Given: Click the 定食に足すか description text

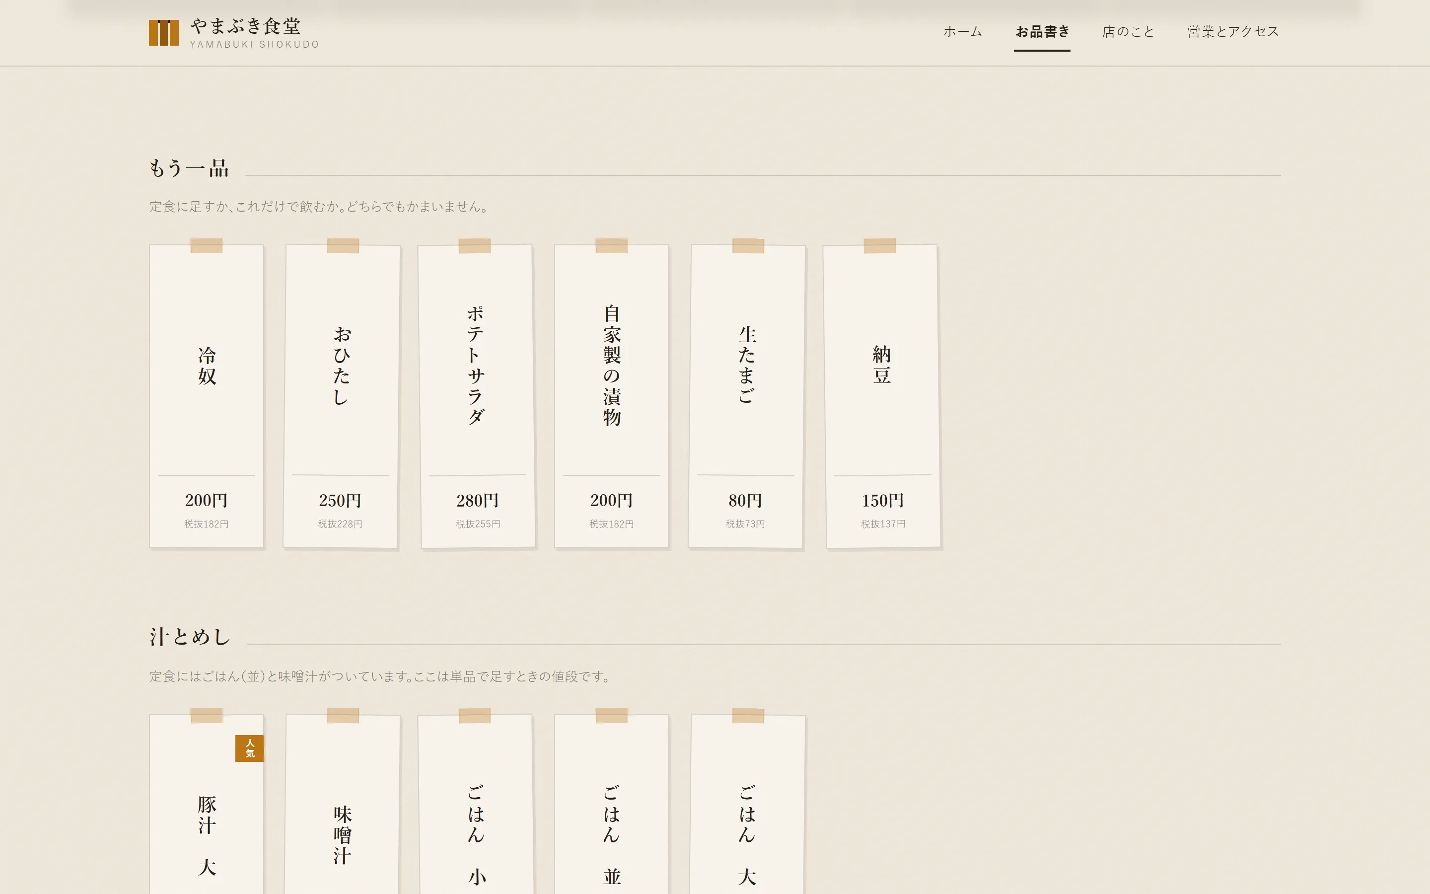Looking at the screenshot, I should tap(319, 207).
